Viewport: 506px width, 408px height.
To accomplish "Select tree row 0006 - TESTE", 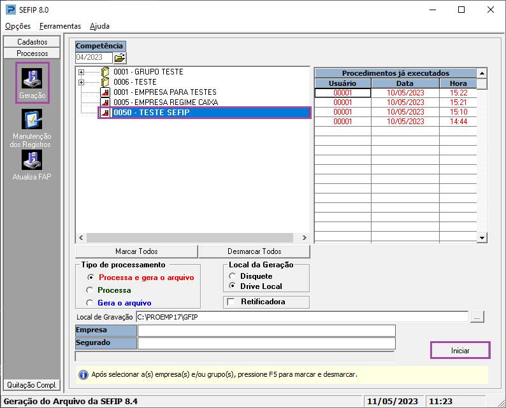I will click(135, 82).
